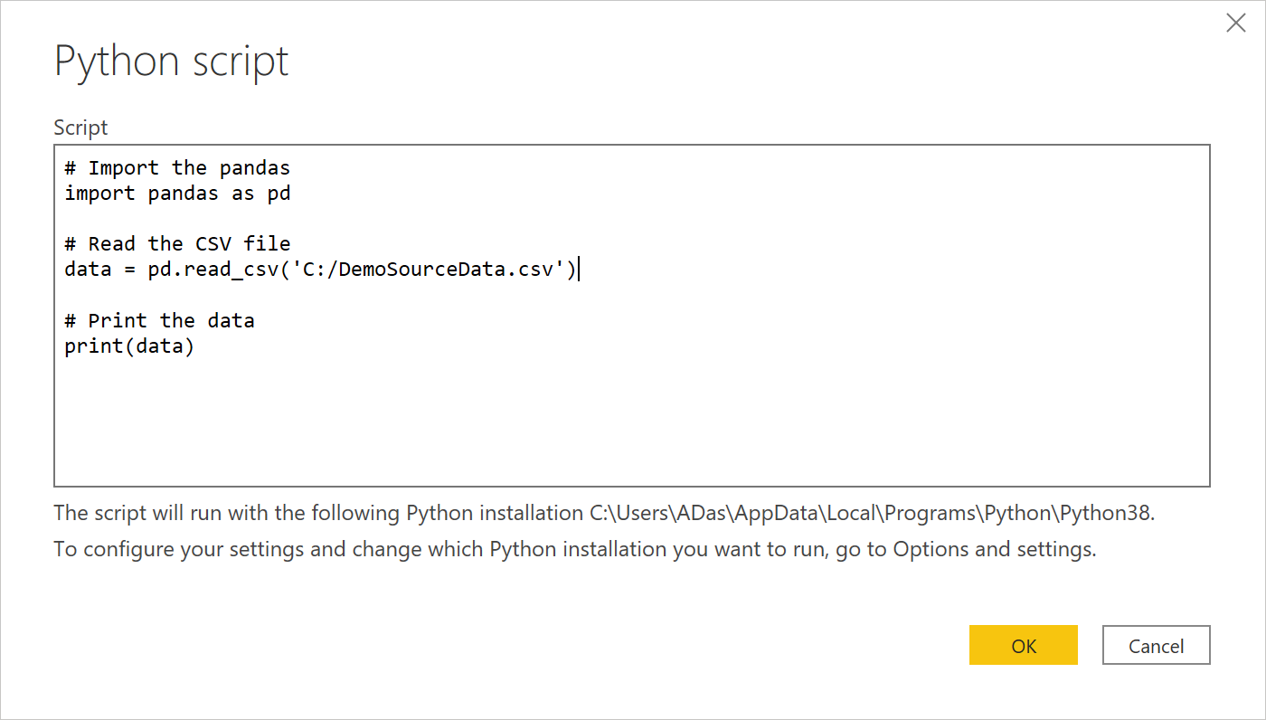Screen dimensions: 1266x720
Task: Place cursor on the 'print(data)' line
Action: pos(129,346)
